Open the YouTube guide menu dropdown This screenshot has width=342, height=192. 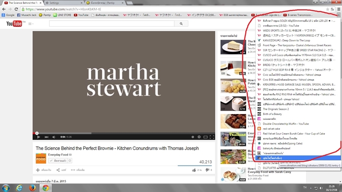[x=31, y=24]
